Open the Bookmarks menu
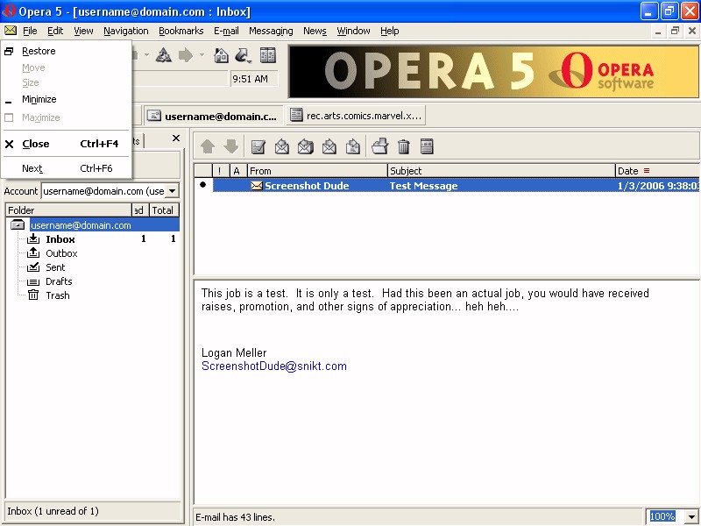This screenshot has width=701, height=526. (181, 31)
